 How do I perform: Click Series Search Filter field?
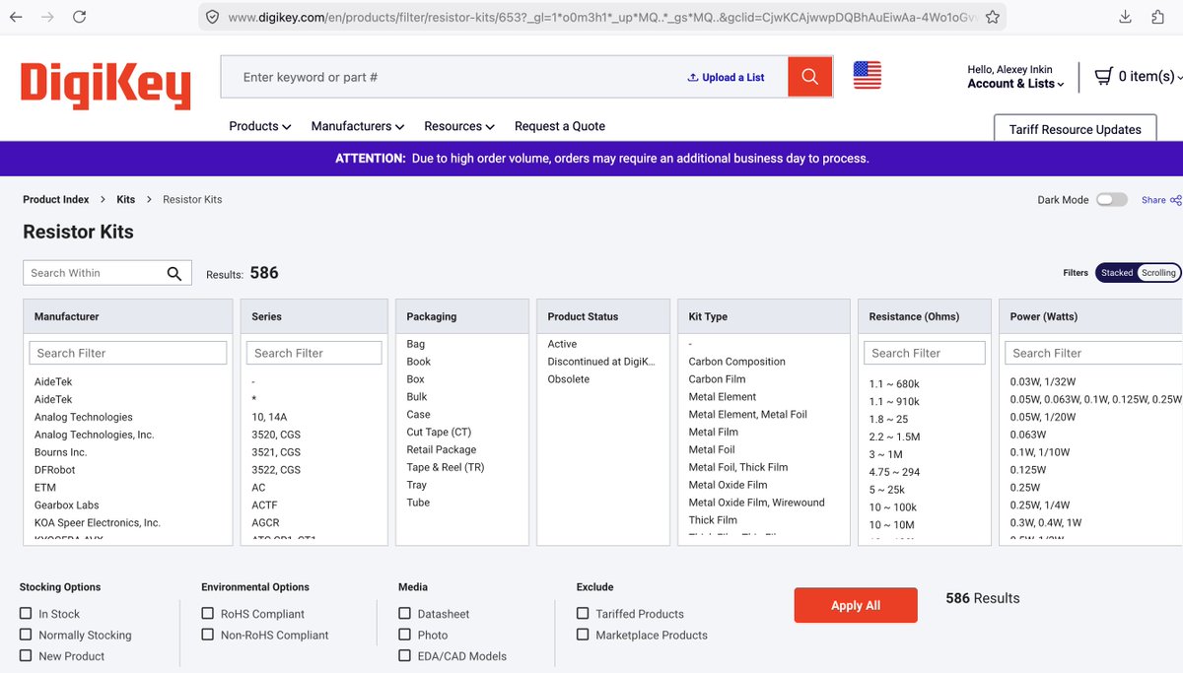tap(314, 353)
